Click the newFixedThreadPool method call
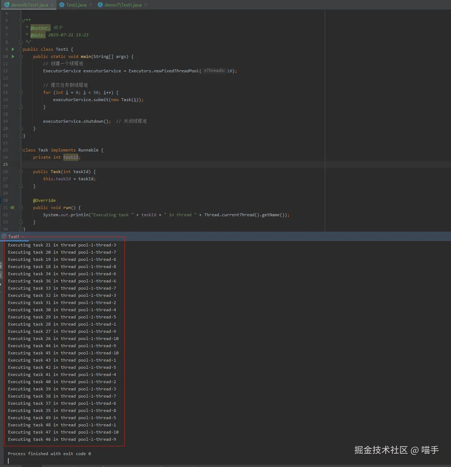The image size is (451, 467). tap(176, 71)
